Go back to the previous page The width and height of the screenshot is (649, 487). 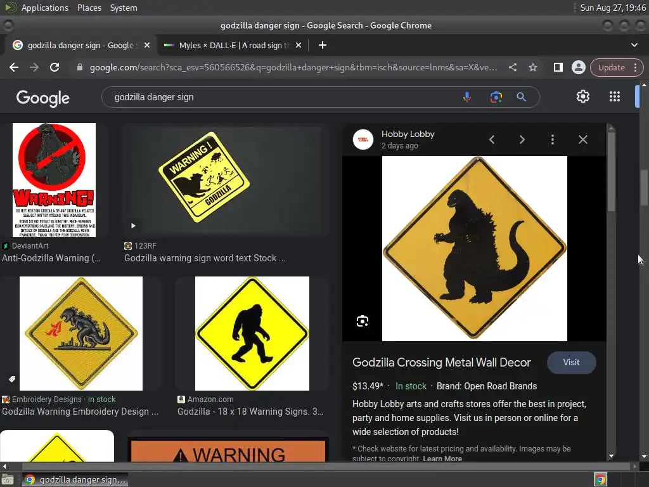14,67
